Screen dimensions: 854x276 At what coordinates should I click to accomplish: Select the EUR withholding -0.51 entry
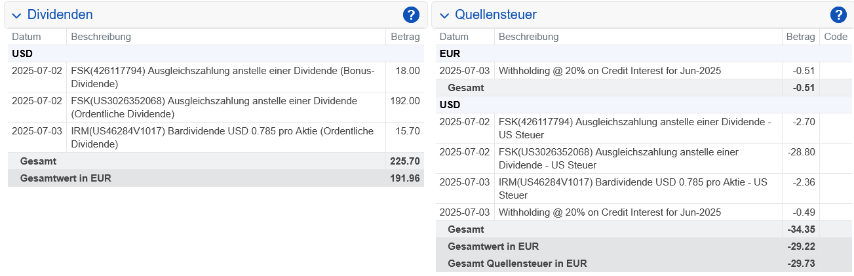[x=644, y=70]
